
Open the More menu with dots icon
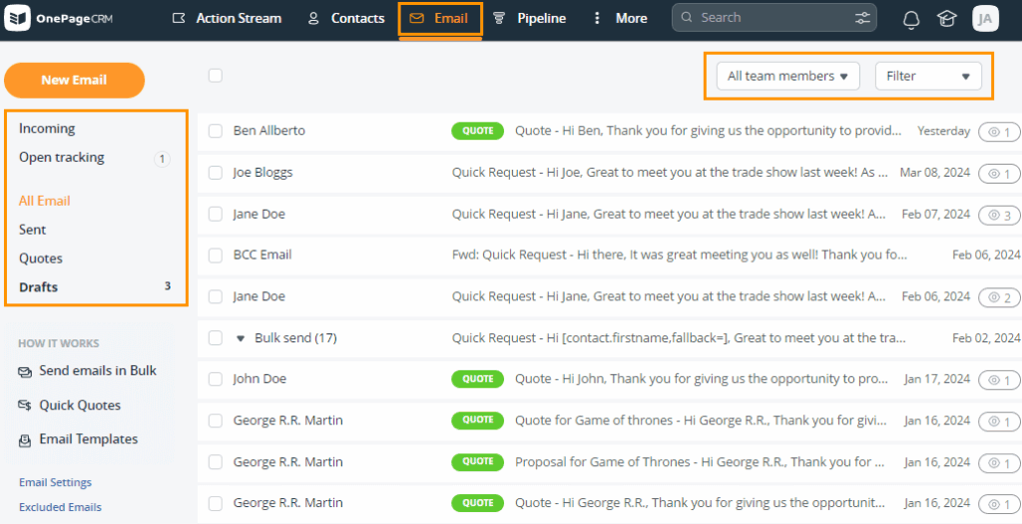point(620,18)
